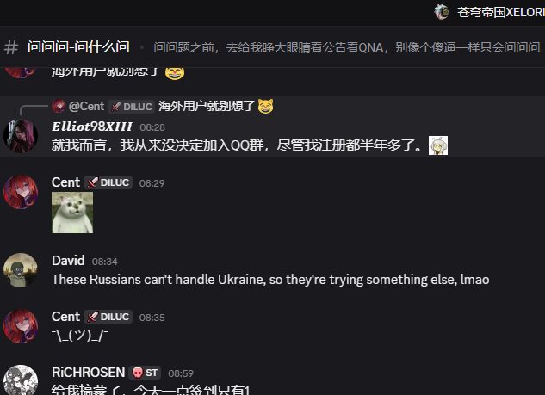Click the David username

[68, 261]
